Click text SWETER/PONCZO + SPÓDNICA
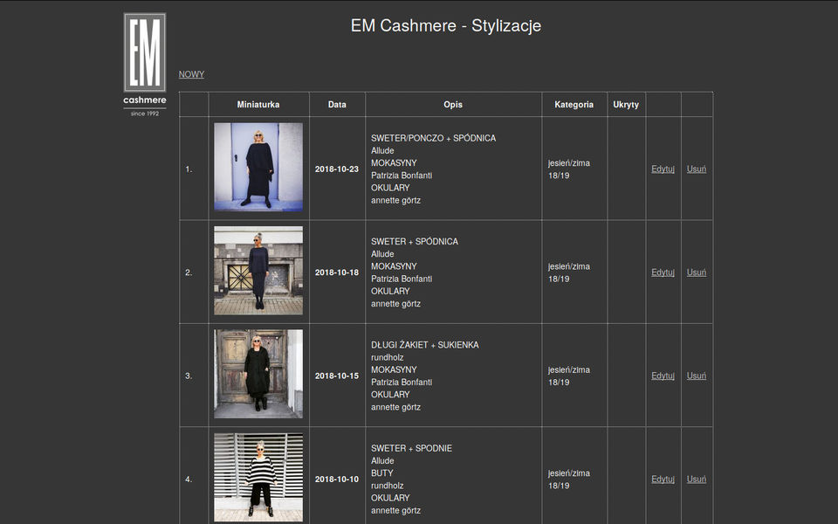Viewport: 838px width, 524px height. click(x=434, y=138)
